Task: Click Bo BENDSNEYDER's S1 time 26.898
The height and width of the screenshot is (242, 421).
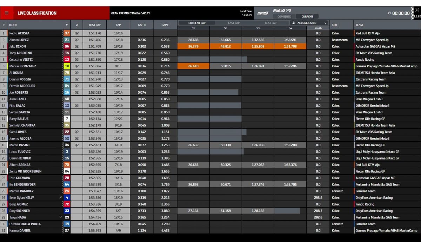Action: point(193,184)
